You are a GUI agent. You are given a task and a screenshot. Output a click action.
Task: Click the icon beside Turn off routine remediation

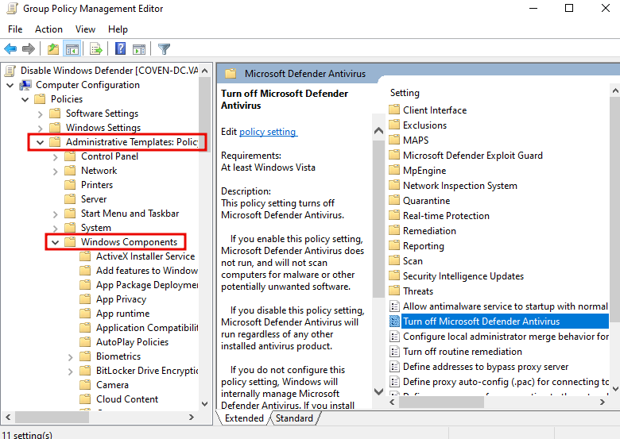tap(394, 352)
